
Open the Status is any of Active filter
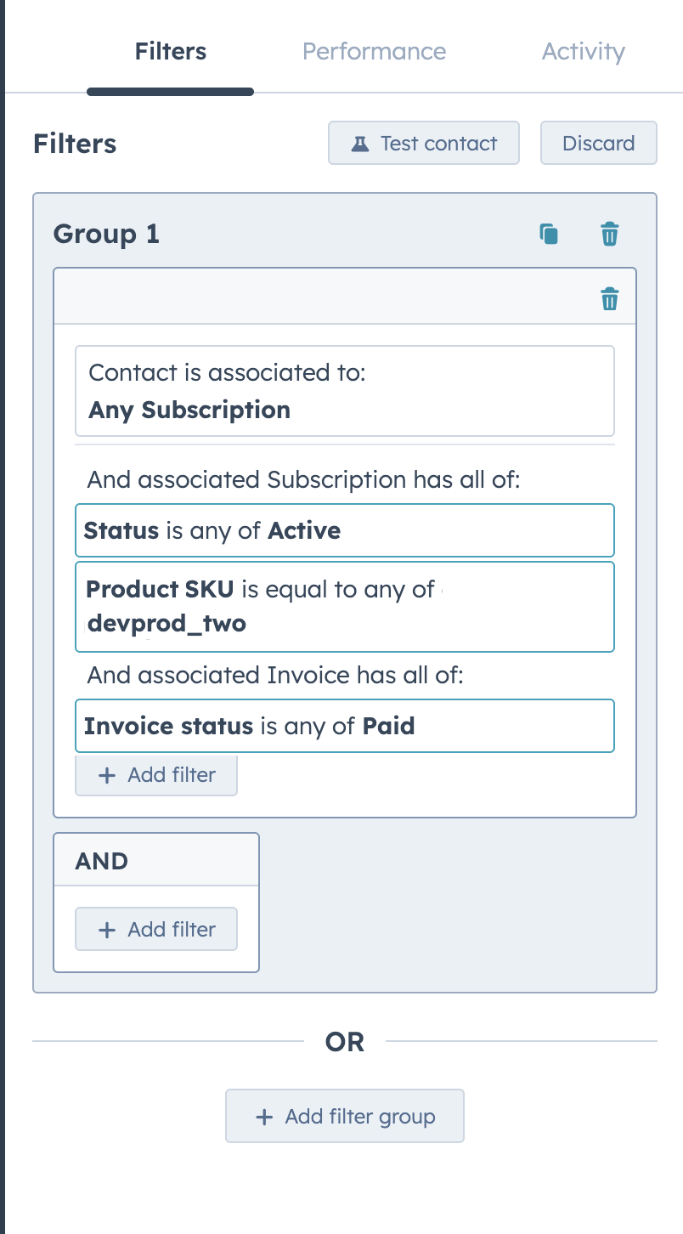pos(344,530)
